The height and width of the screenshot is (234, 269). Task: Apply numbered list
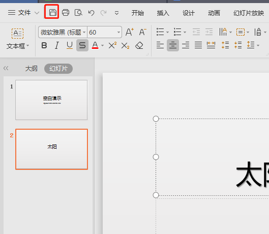coord(177,32)
